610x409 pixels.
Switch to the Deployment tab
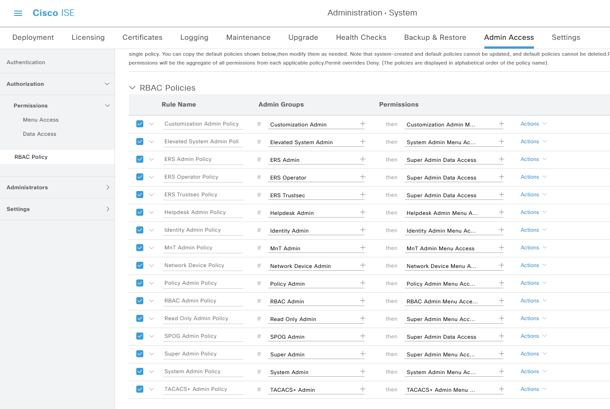click(x=33, y=38)
